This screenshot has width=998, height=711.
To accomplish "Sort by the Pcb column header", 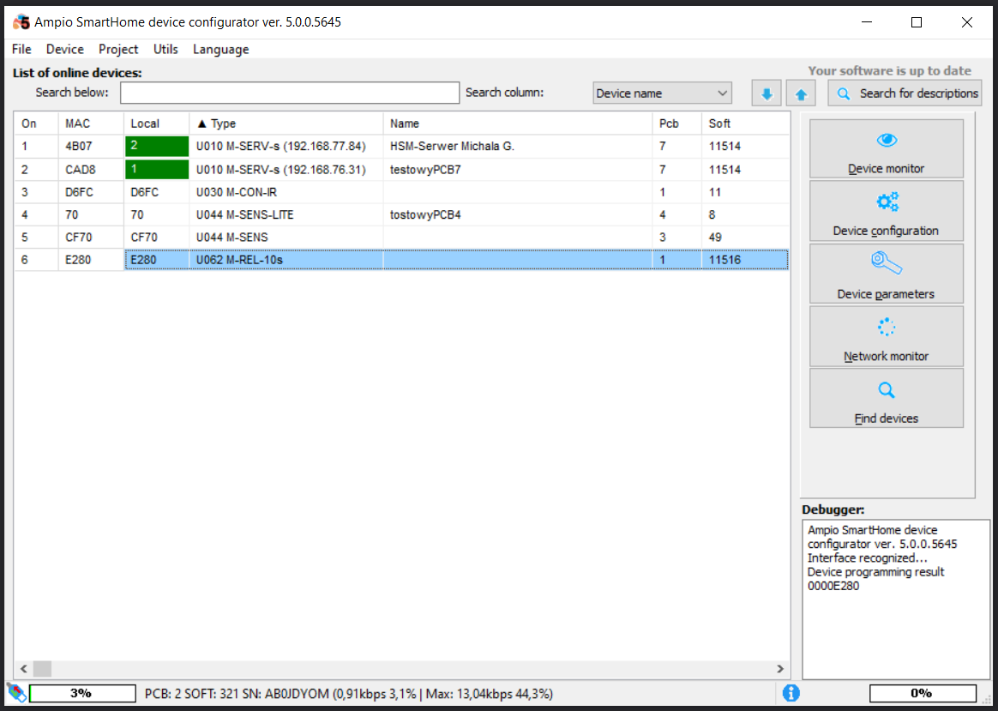I will click(677, 124).
